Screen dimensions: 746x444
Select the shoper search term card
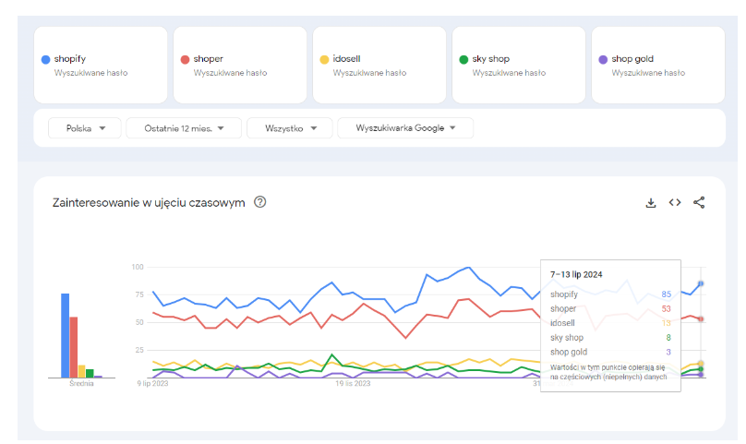click(240, 65)
